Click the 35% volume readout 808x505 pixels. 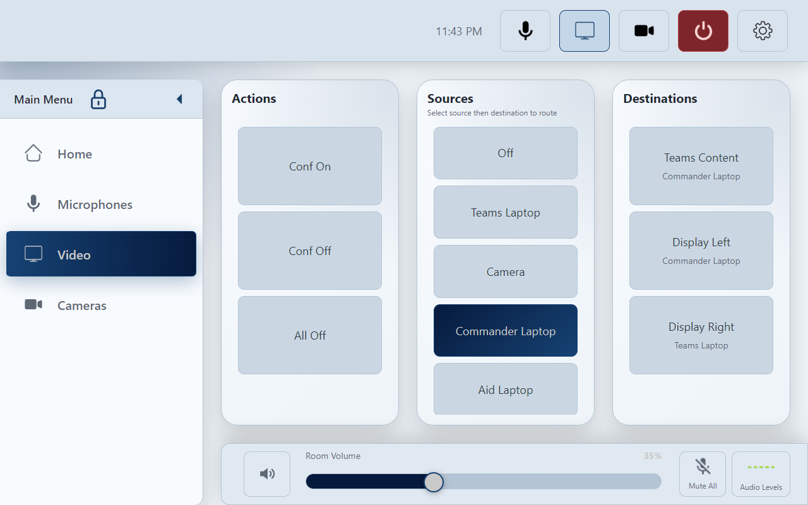pos(653,456)
